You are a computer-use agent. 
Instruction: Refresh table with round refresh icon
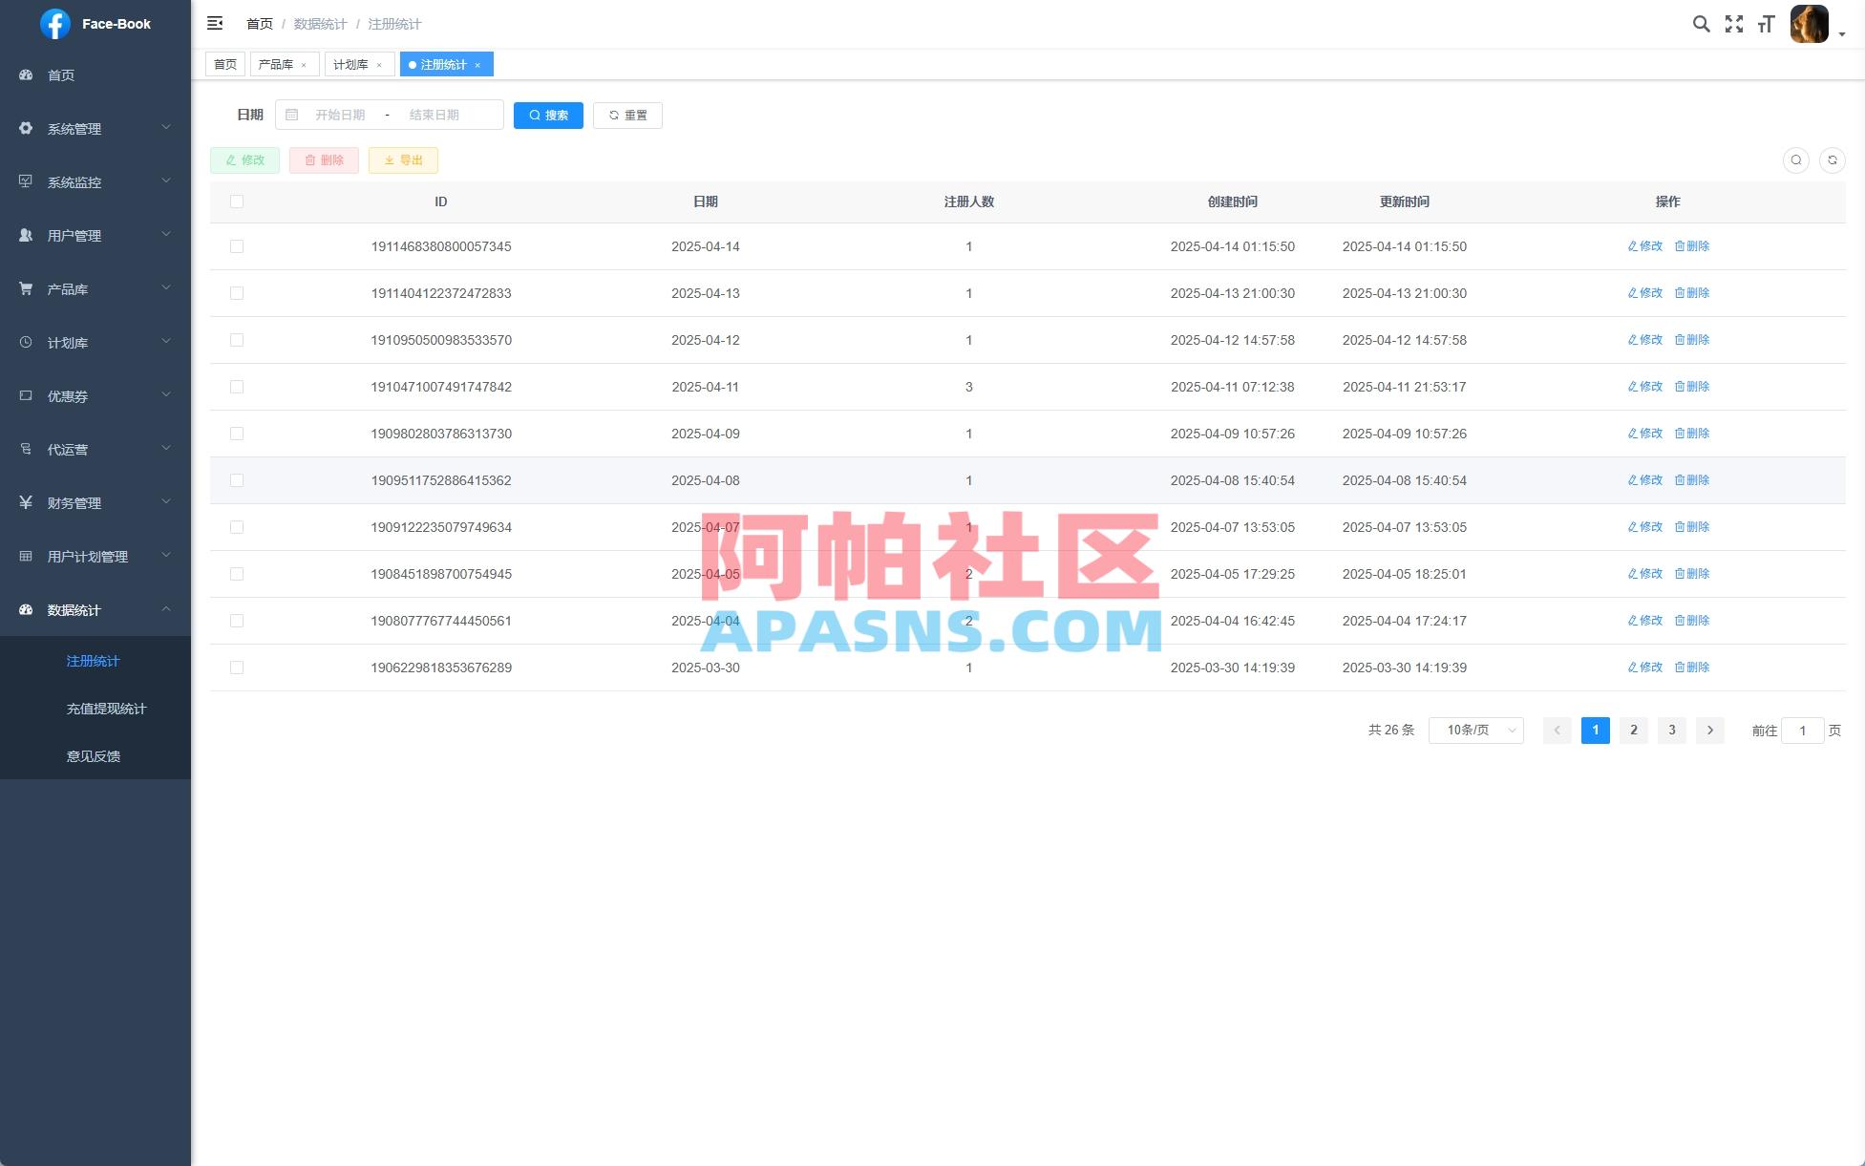pos(1832,160)
